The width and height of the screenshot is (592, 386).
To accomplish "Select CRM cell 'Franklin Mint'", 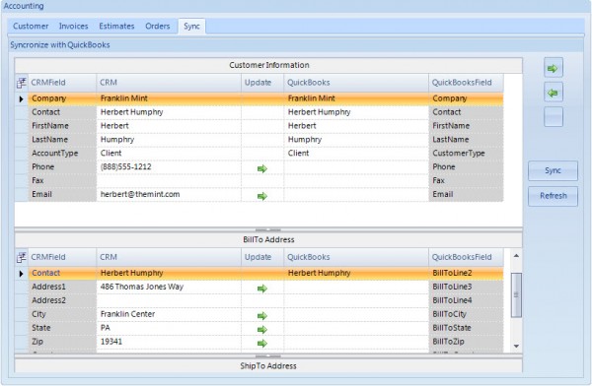I will pos(169,98).
